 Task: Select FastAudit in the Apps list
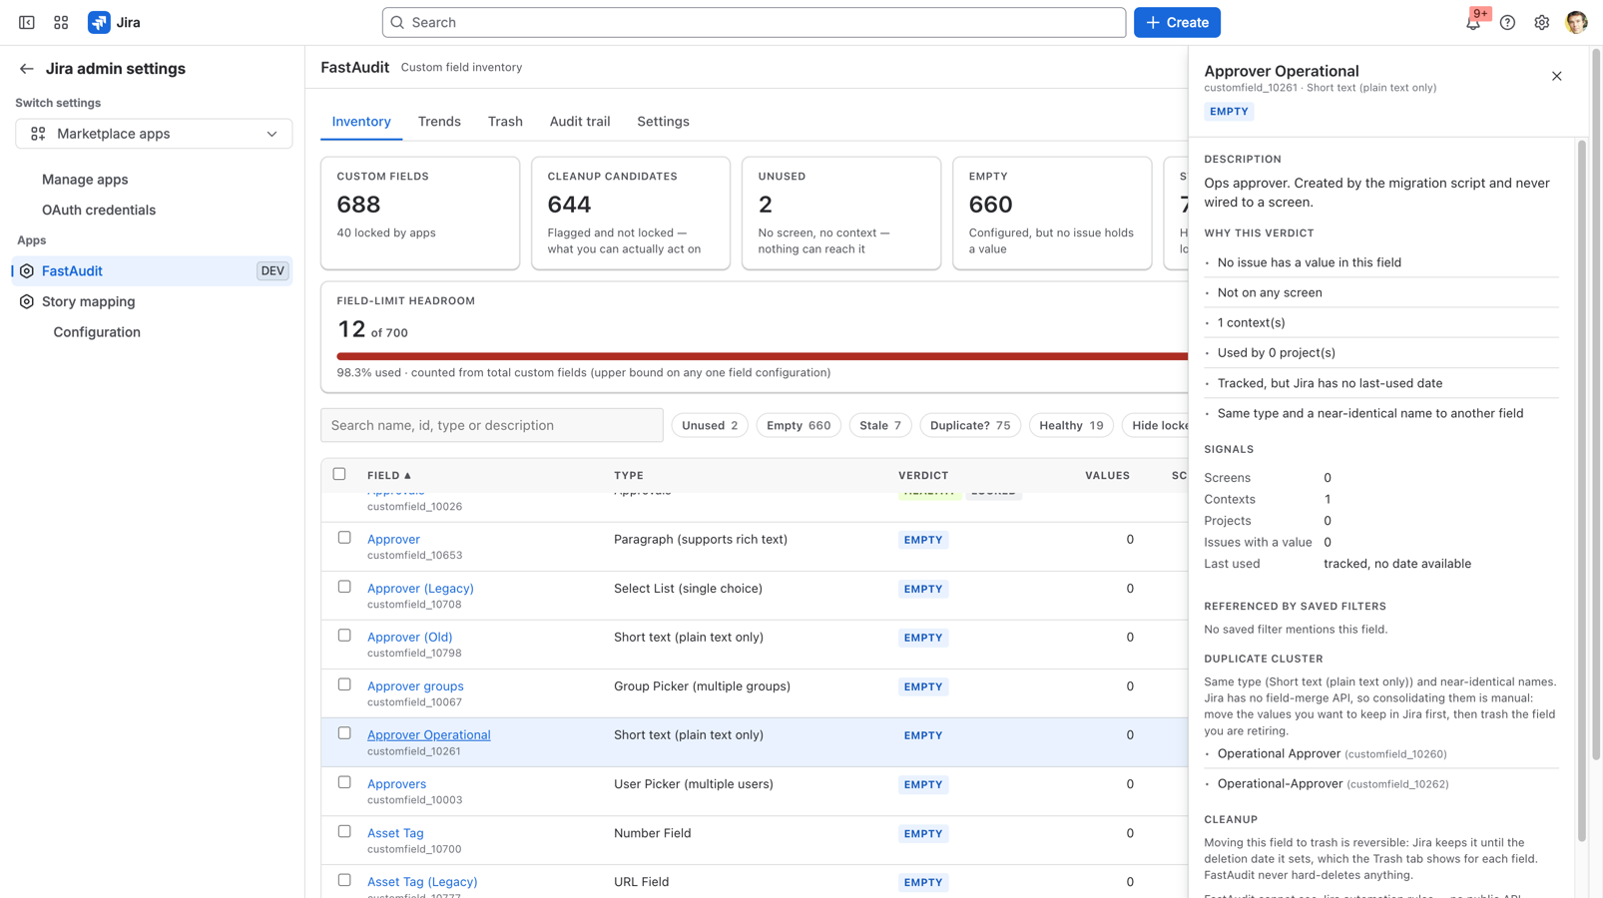click(x=152, y=270)
